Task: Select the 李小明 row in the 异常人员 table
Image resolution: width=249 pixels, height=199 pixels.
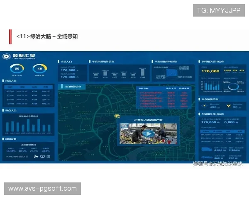Action: point(28,99)
